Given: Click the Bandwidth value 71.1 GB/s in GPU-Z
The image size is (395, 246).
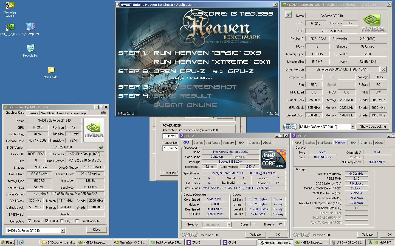Looking at the screenshot, I should click(90, 188).
